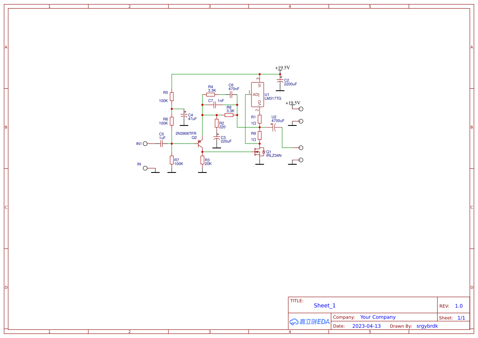Click the 嘉立创EDA logo
The height and width of the screenshot is (338, 478).
coord(310,322)
